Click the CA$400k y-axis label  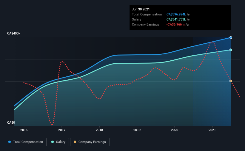14,33
